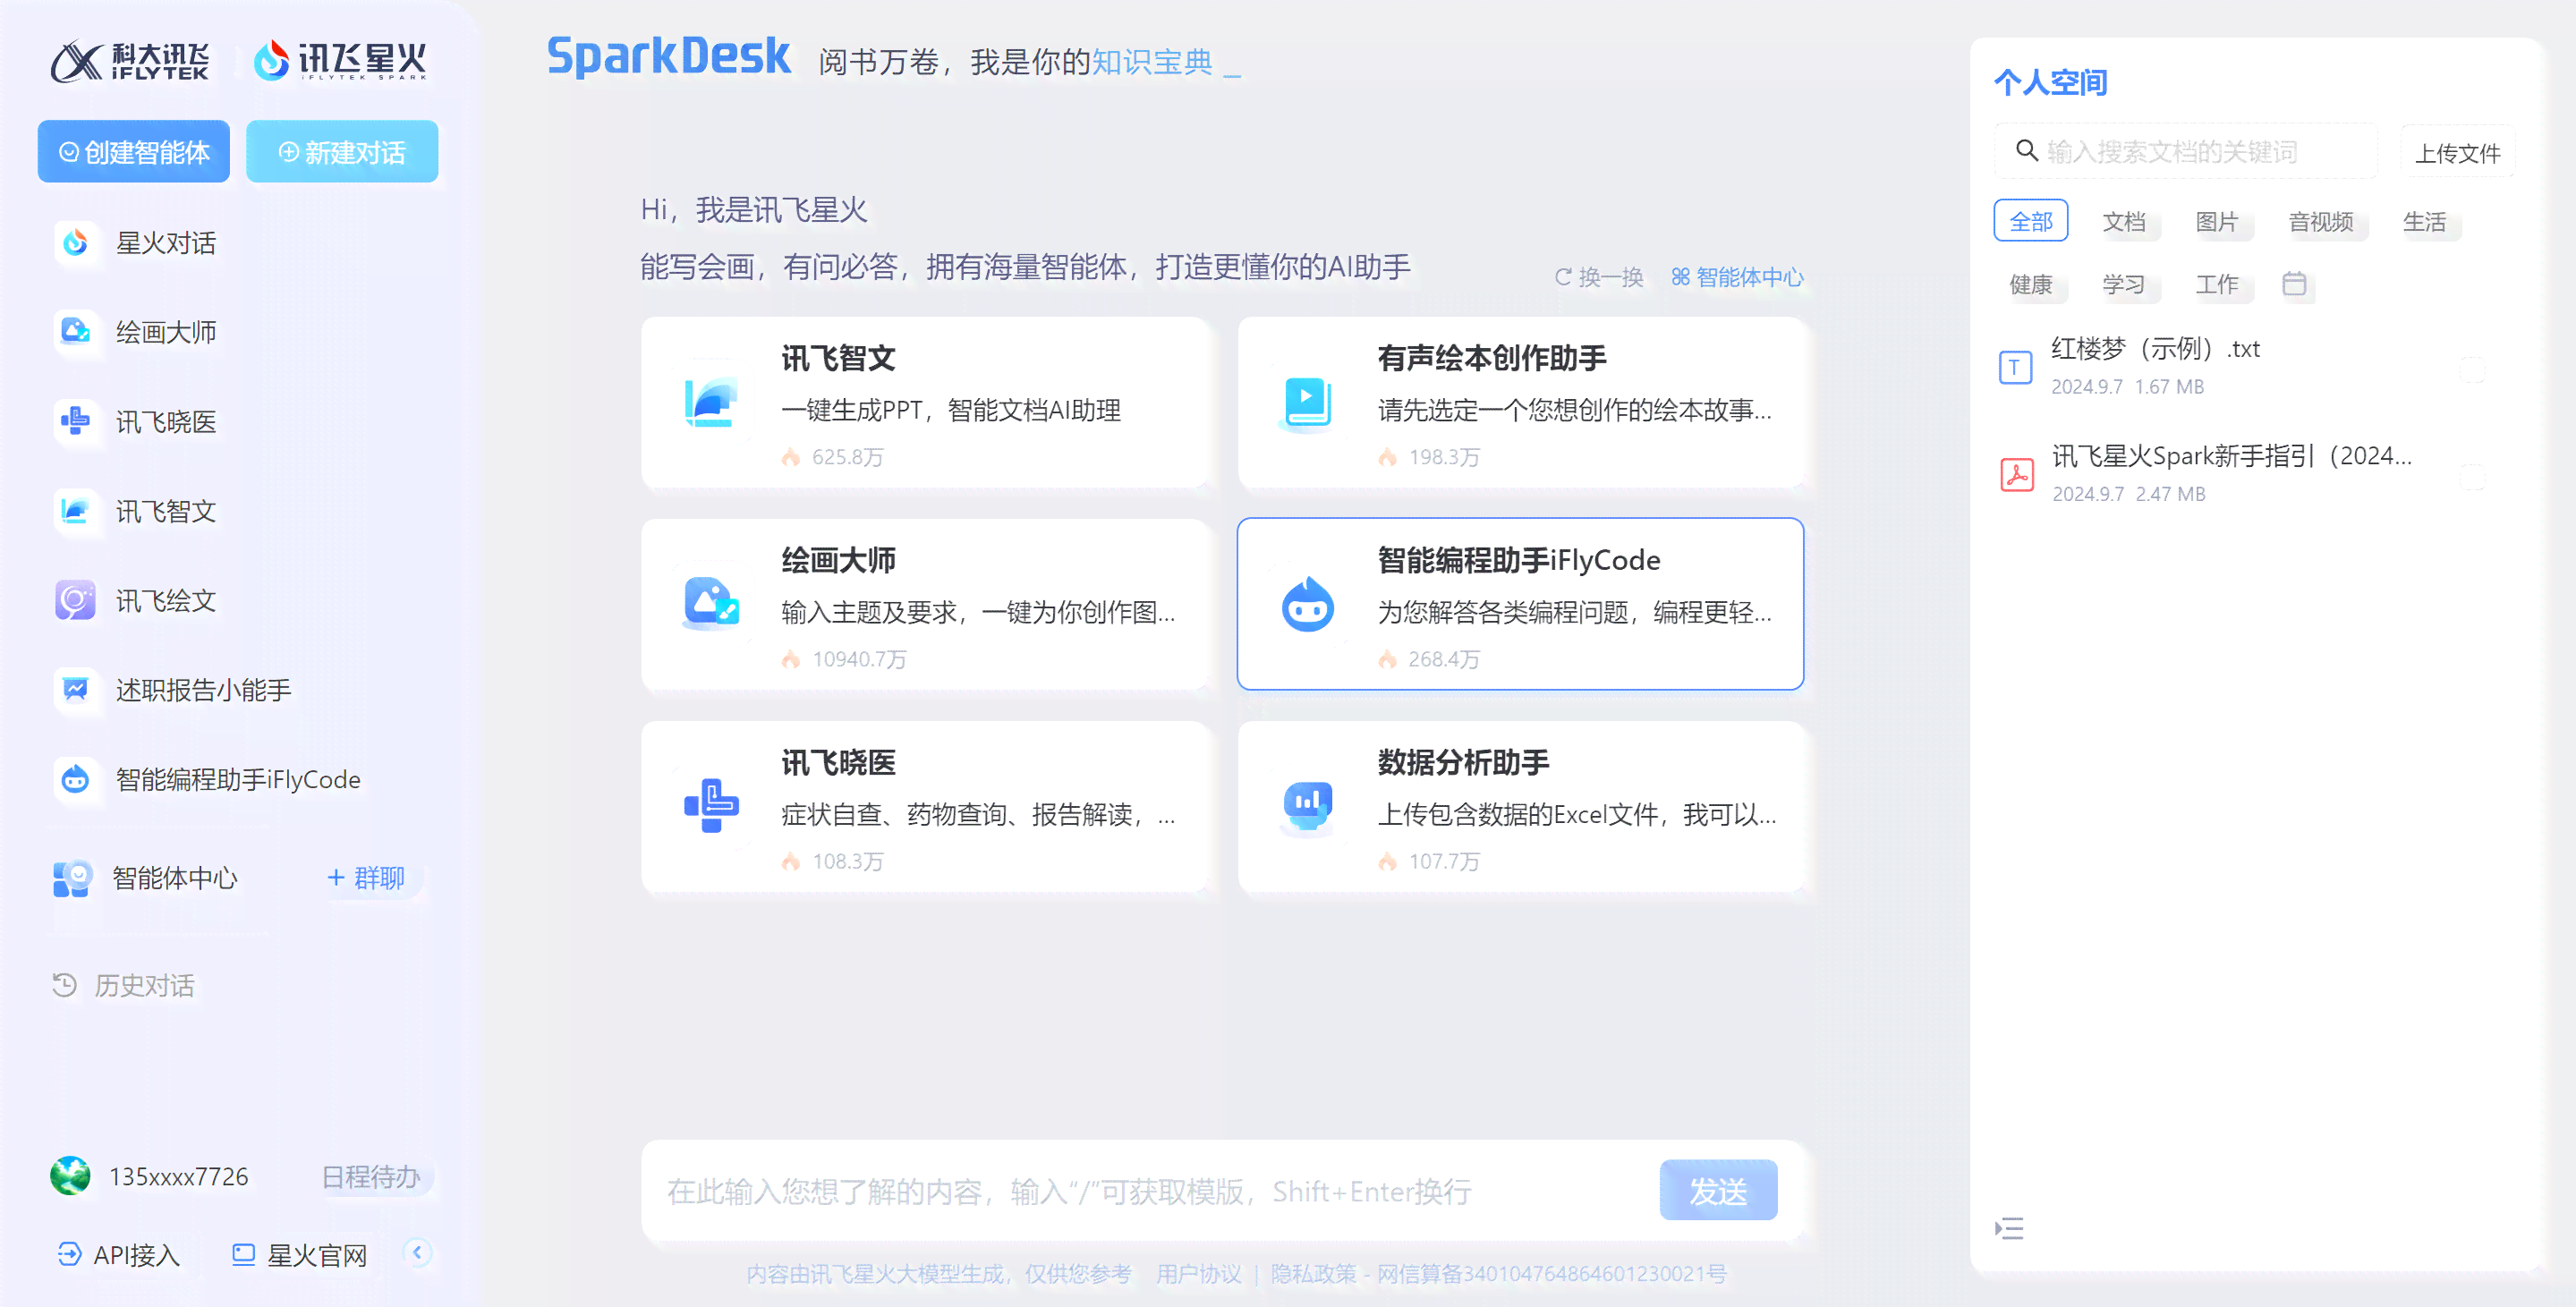Open the 智能体中心 link above cards
The height and width of the screenshot is (1307, 2576).
1737,277
